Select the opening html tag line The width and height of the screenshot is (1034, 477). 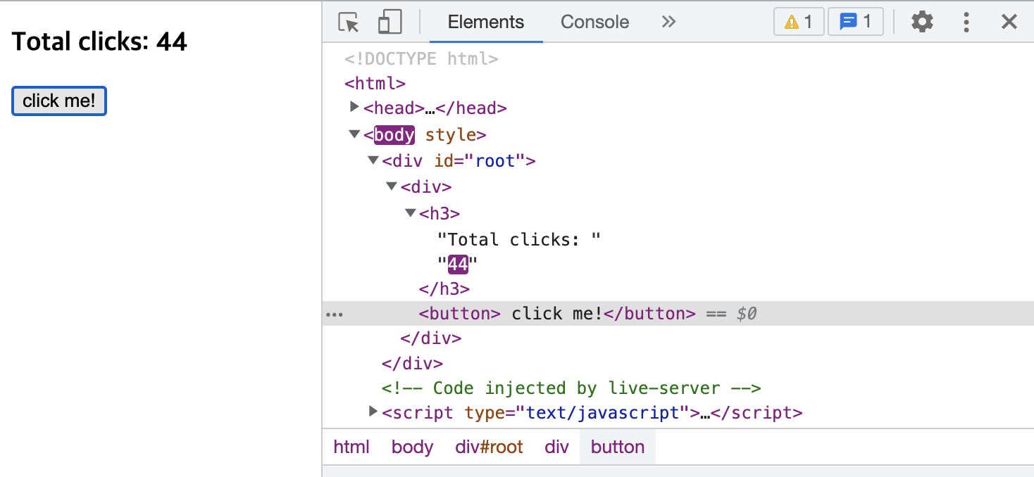(375, 84)
